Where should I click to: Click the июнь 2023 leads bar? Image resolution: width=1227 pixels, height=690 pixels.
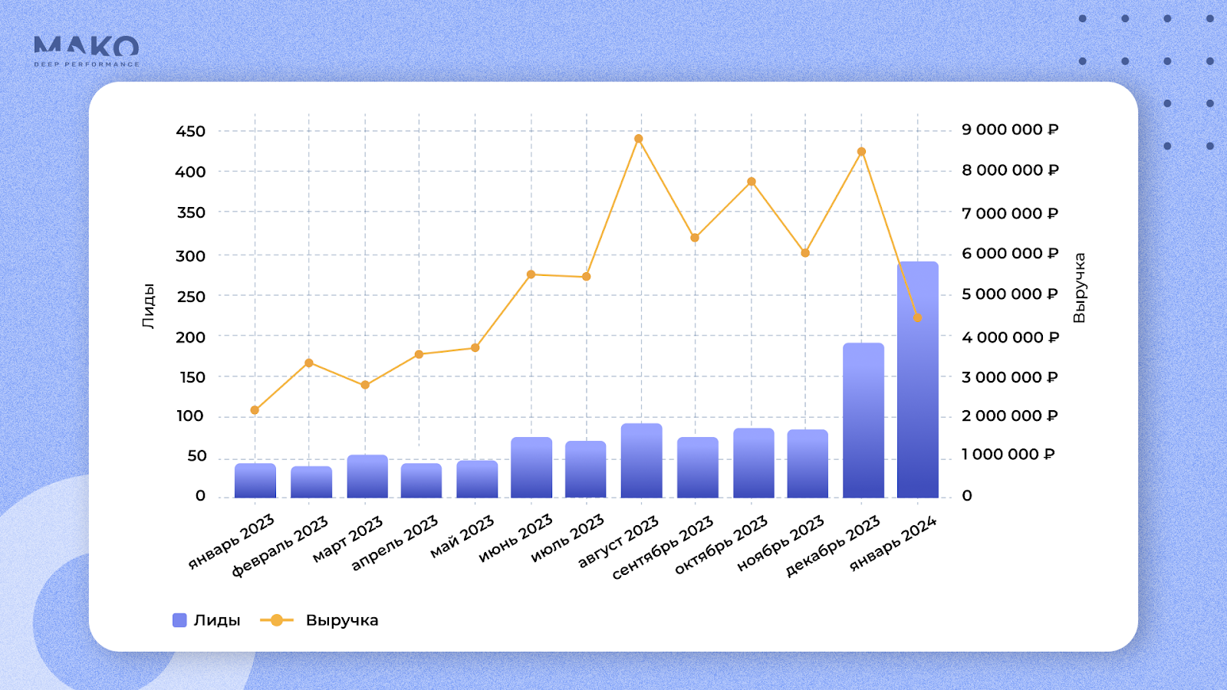coord(531,468)
